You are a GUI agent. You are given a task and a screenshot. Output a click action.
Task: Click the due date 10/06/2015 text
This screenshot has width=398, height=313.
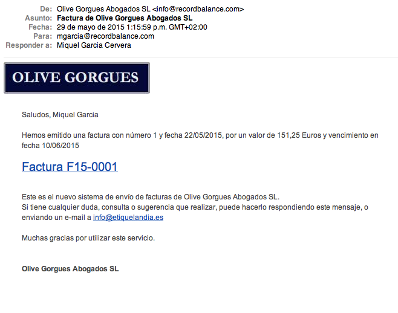(x=60, y=146)
